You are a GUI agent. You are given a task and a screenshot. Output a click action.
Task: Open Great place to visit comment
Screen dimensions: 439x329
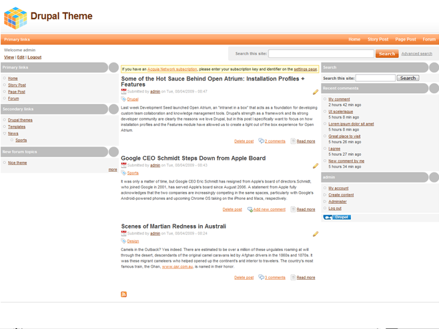pos(344,136)
